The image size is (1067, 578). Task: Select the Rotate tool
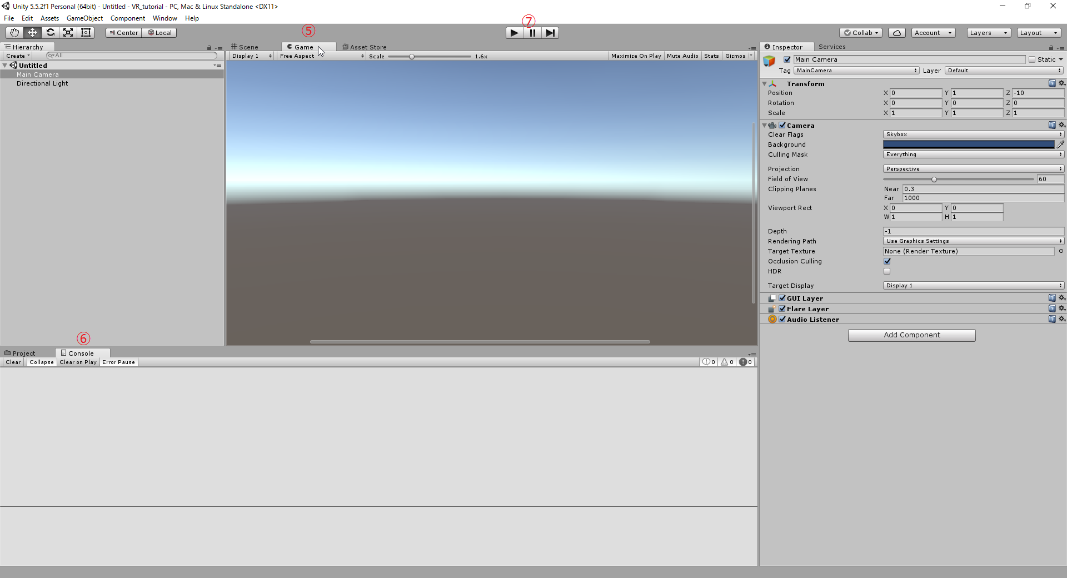[50, 33]
